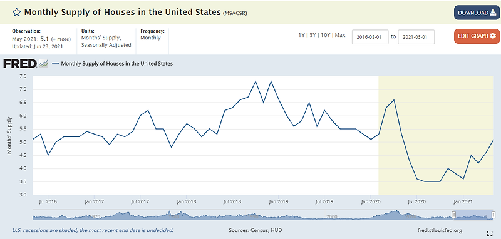
Task: Click the DOWNLOAD button
Action: (x=477, y=13)
